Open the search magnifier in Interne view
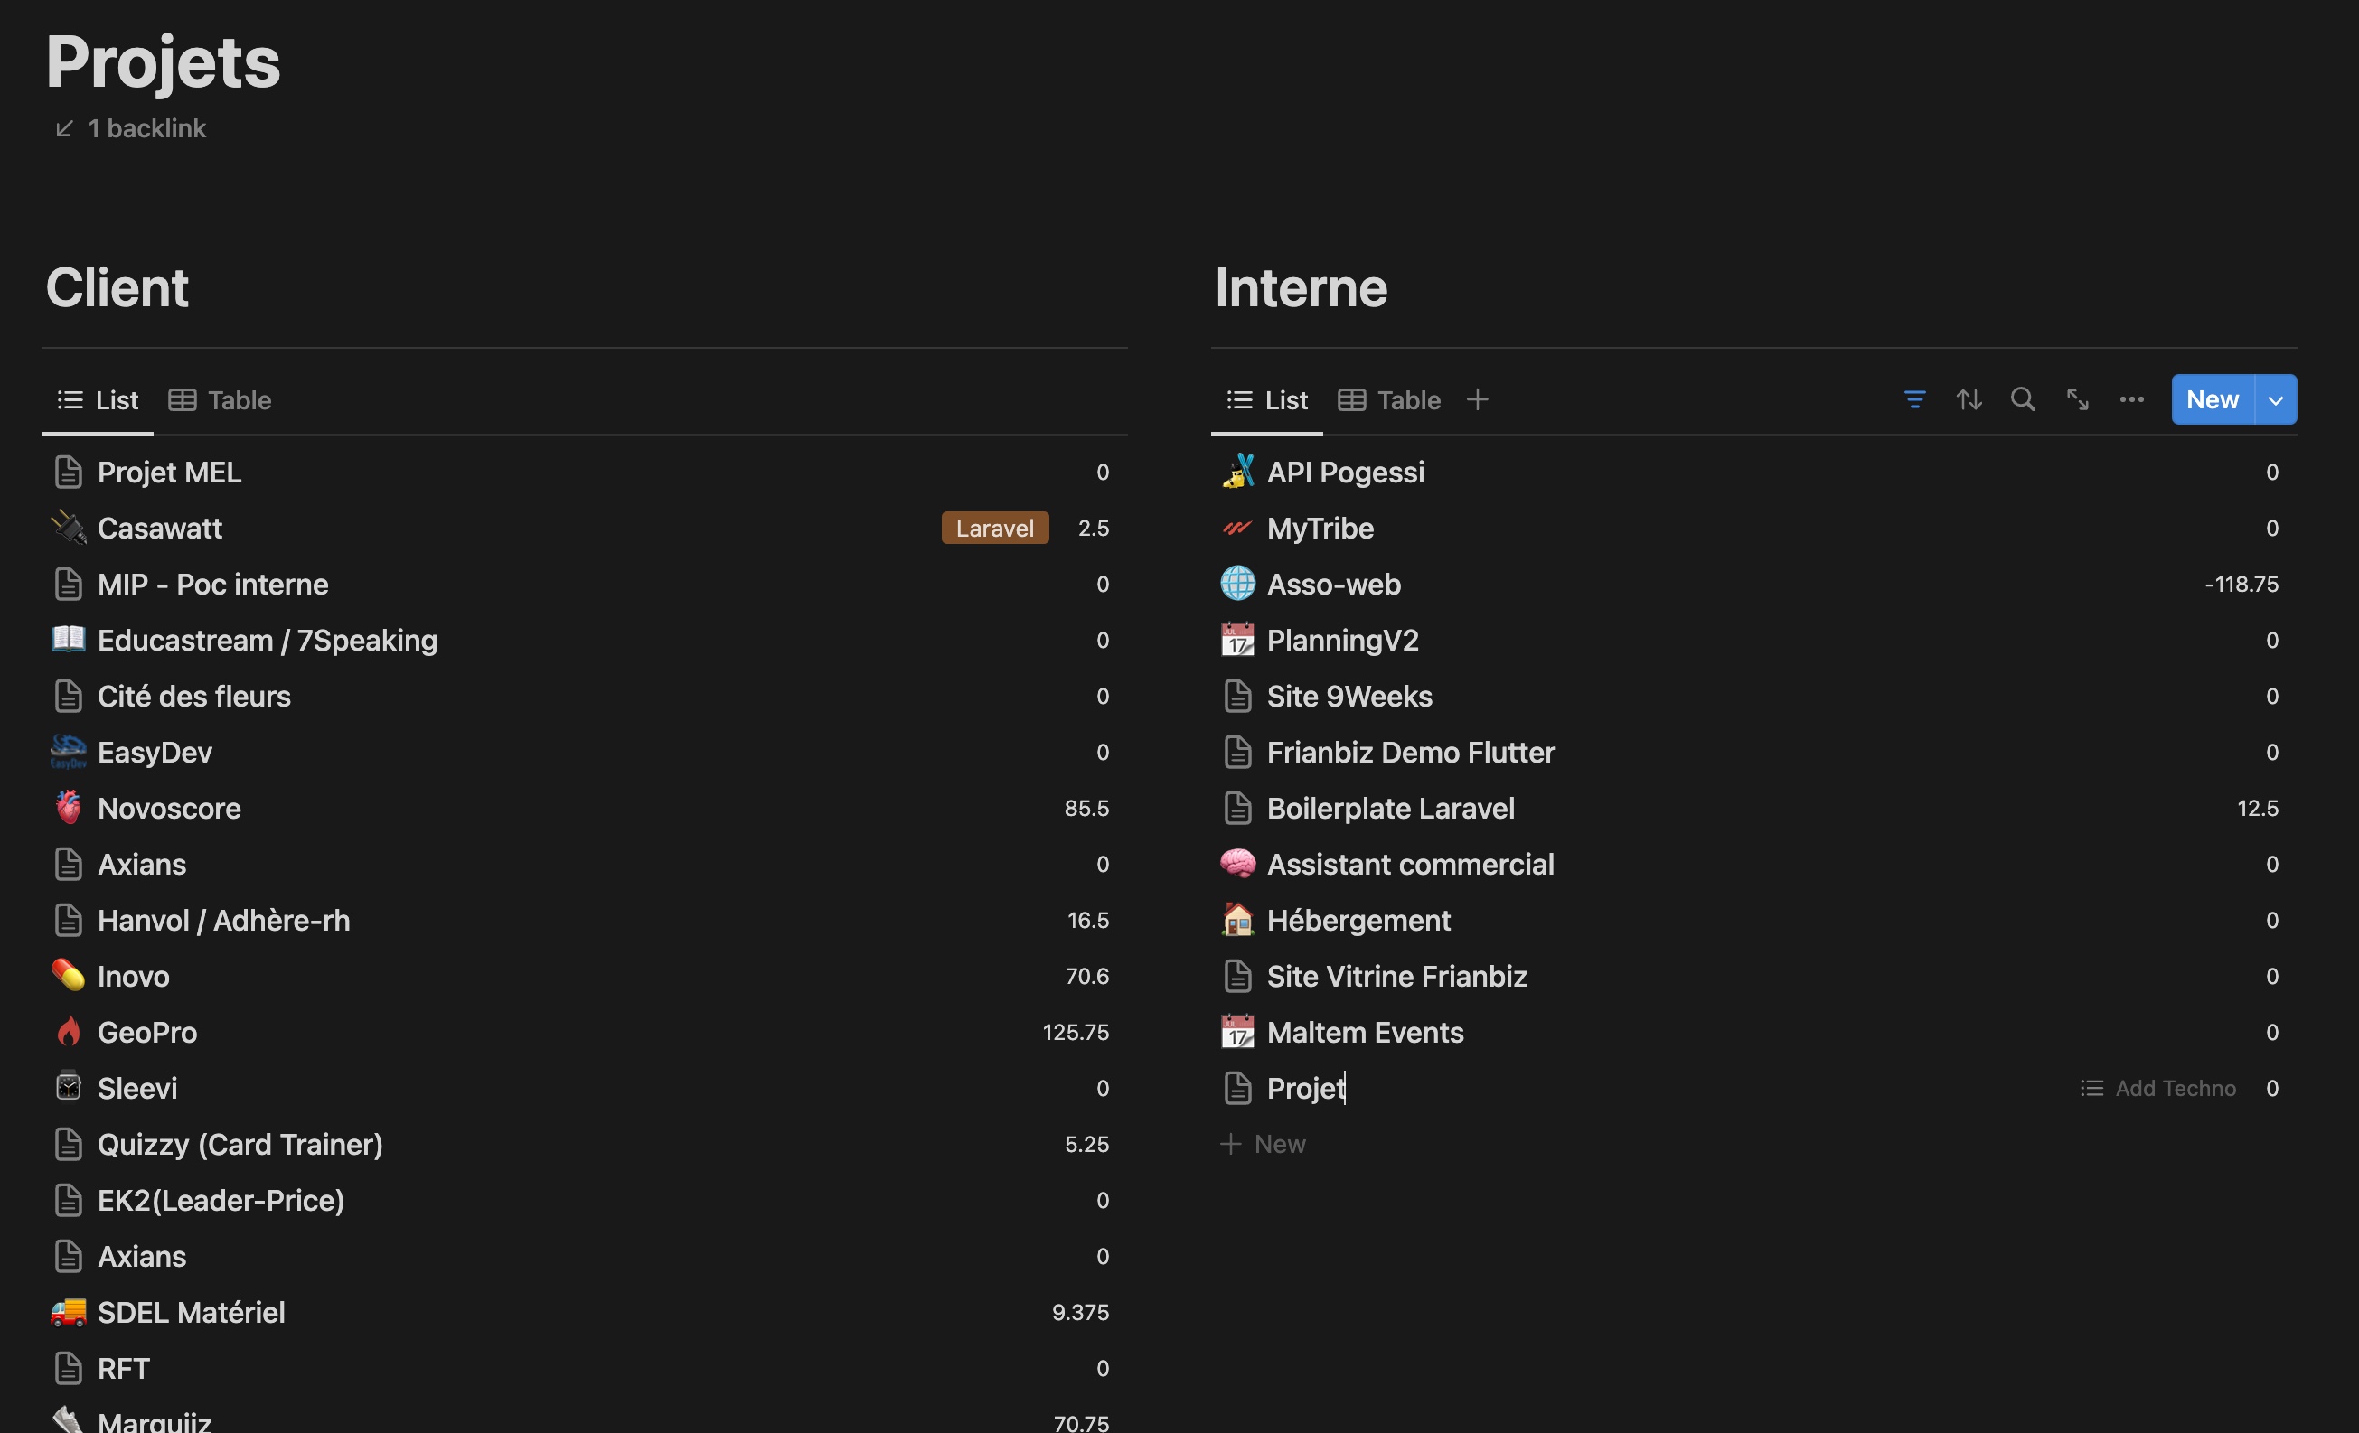Viewport: 2359px width, 1433px height. 2022,399
